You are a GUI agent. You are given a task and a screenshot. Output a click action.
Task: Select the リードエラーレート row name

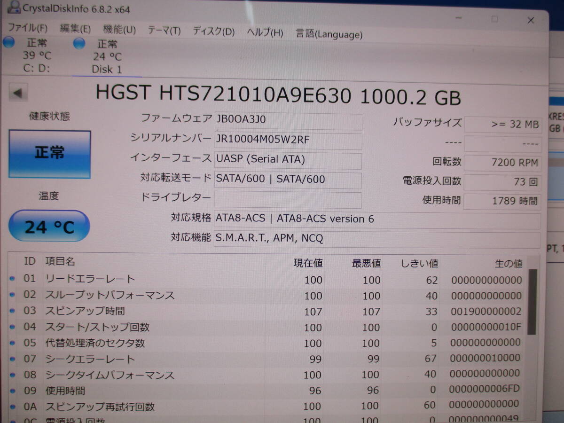[x=90, y=279]
